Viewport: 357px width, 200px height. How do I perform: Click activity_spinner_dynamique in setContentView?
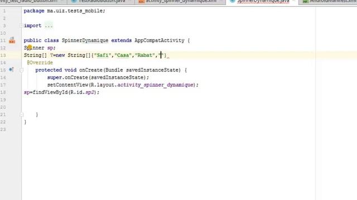tap(155, 85)
